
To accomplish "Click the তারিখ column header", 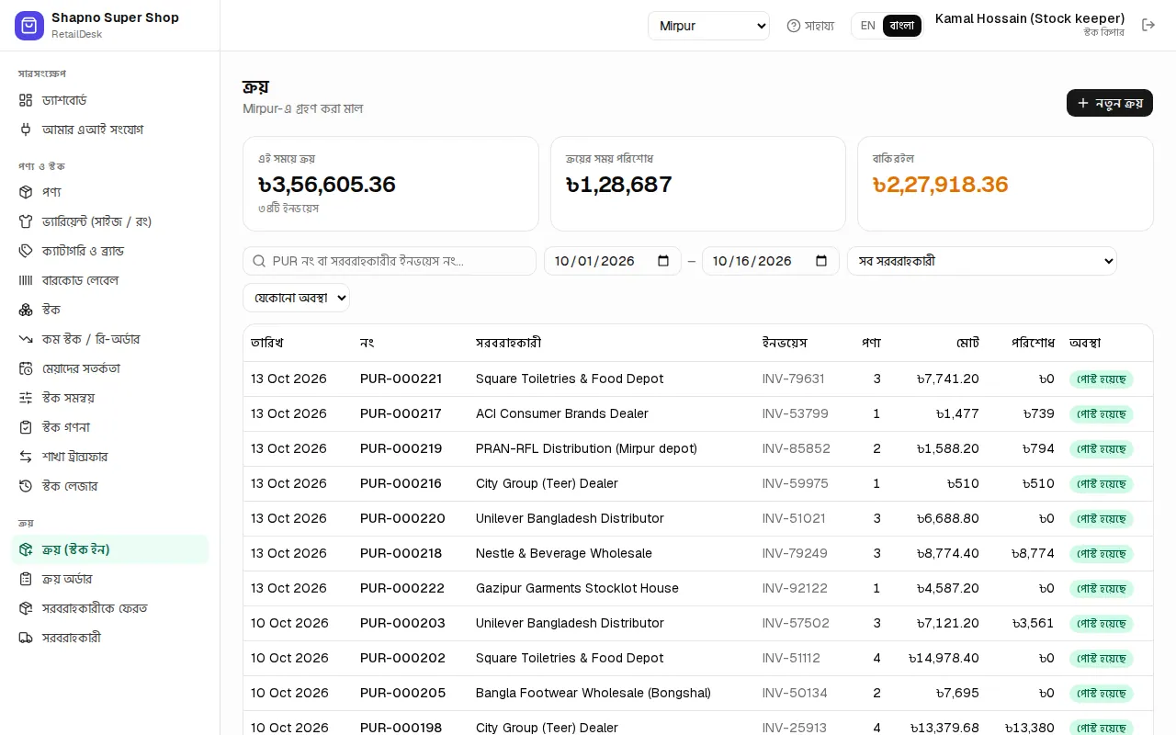I will (x=267, y=343).
